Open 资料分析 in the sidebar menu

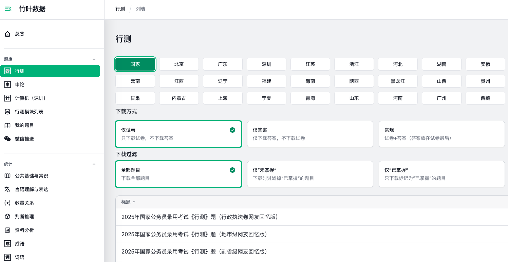click(x=24, y=230)
